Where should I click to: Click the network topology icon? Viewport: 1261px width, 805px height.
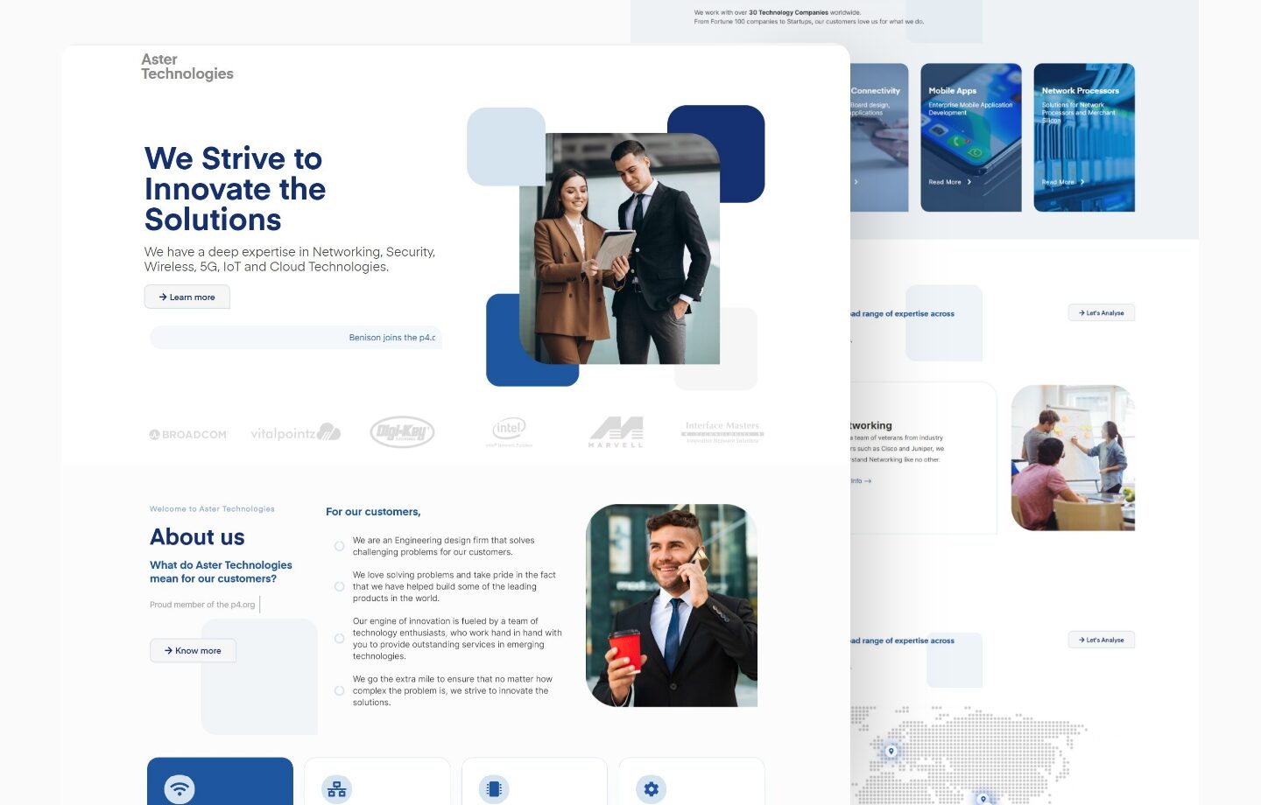point(337,788)
